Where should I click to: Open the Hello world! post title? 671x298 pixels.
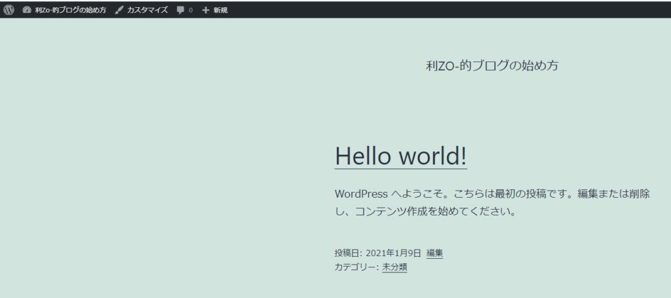click(x=400, y=156)
